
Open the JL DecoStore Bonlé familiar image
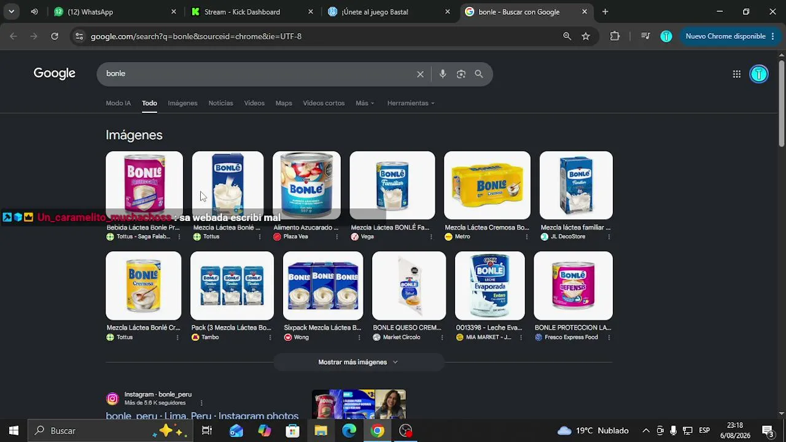click(576, 185)
